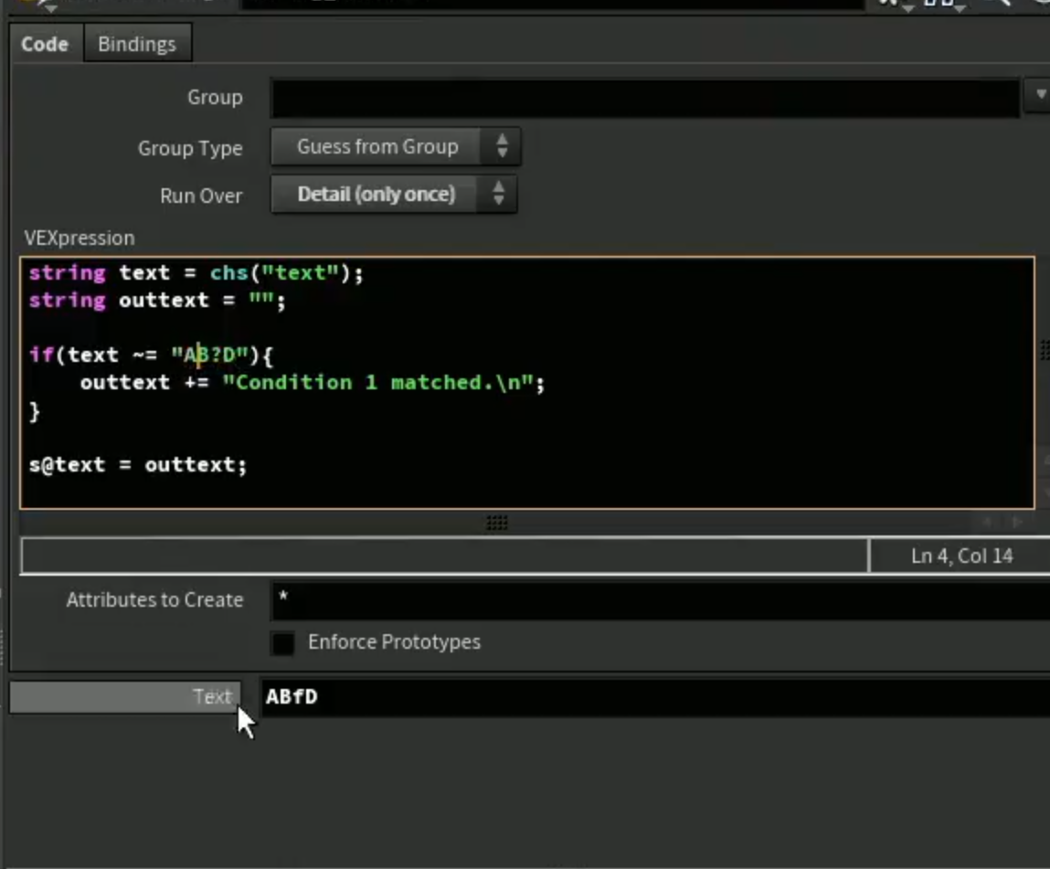Switch to the Bindings tab

137,44
